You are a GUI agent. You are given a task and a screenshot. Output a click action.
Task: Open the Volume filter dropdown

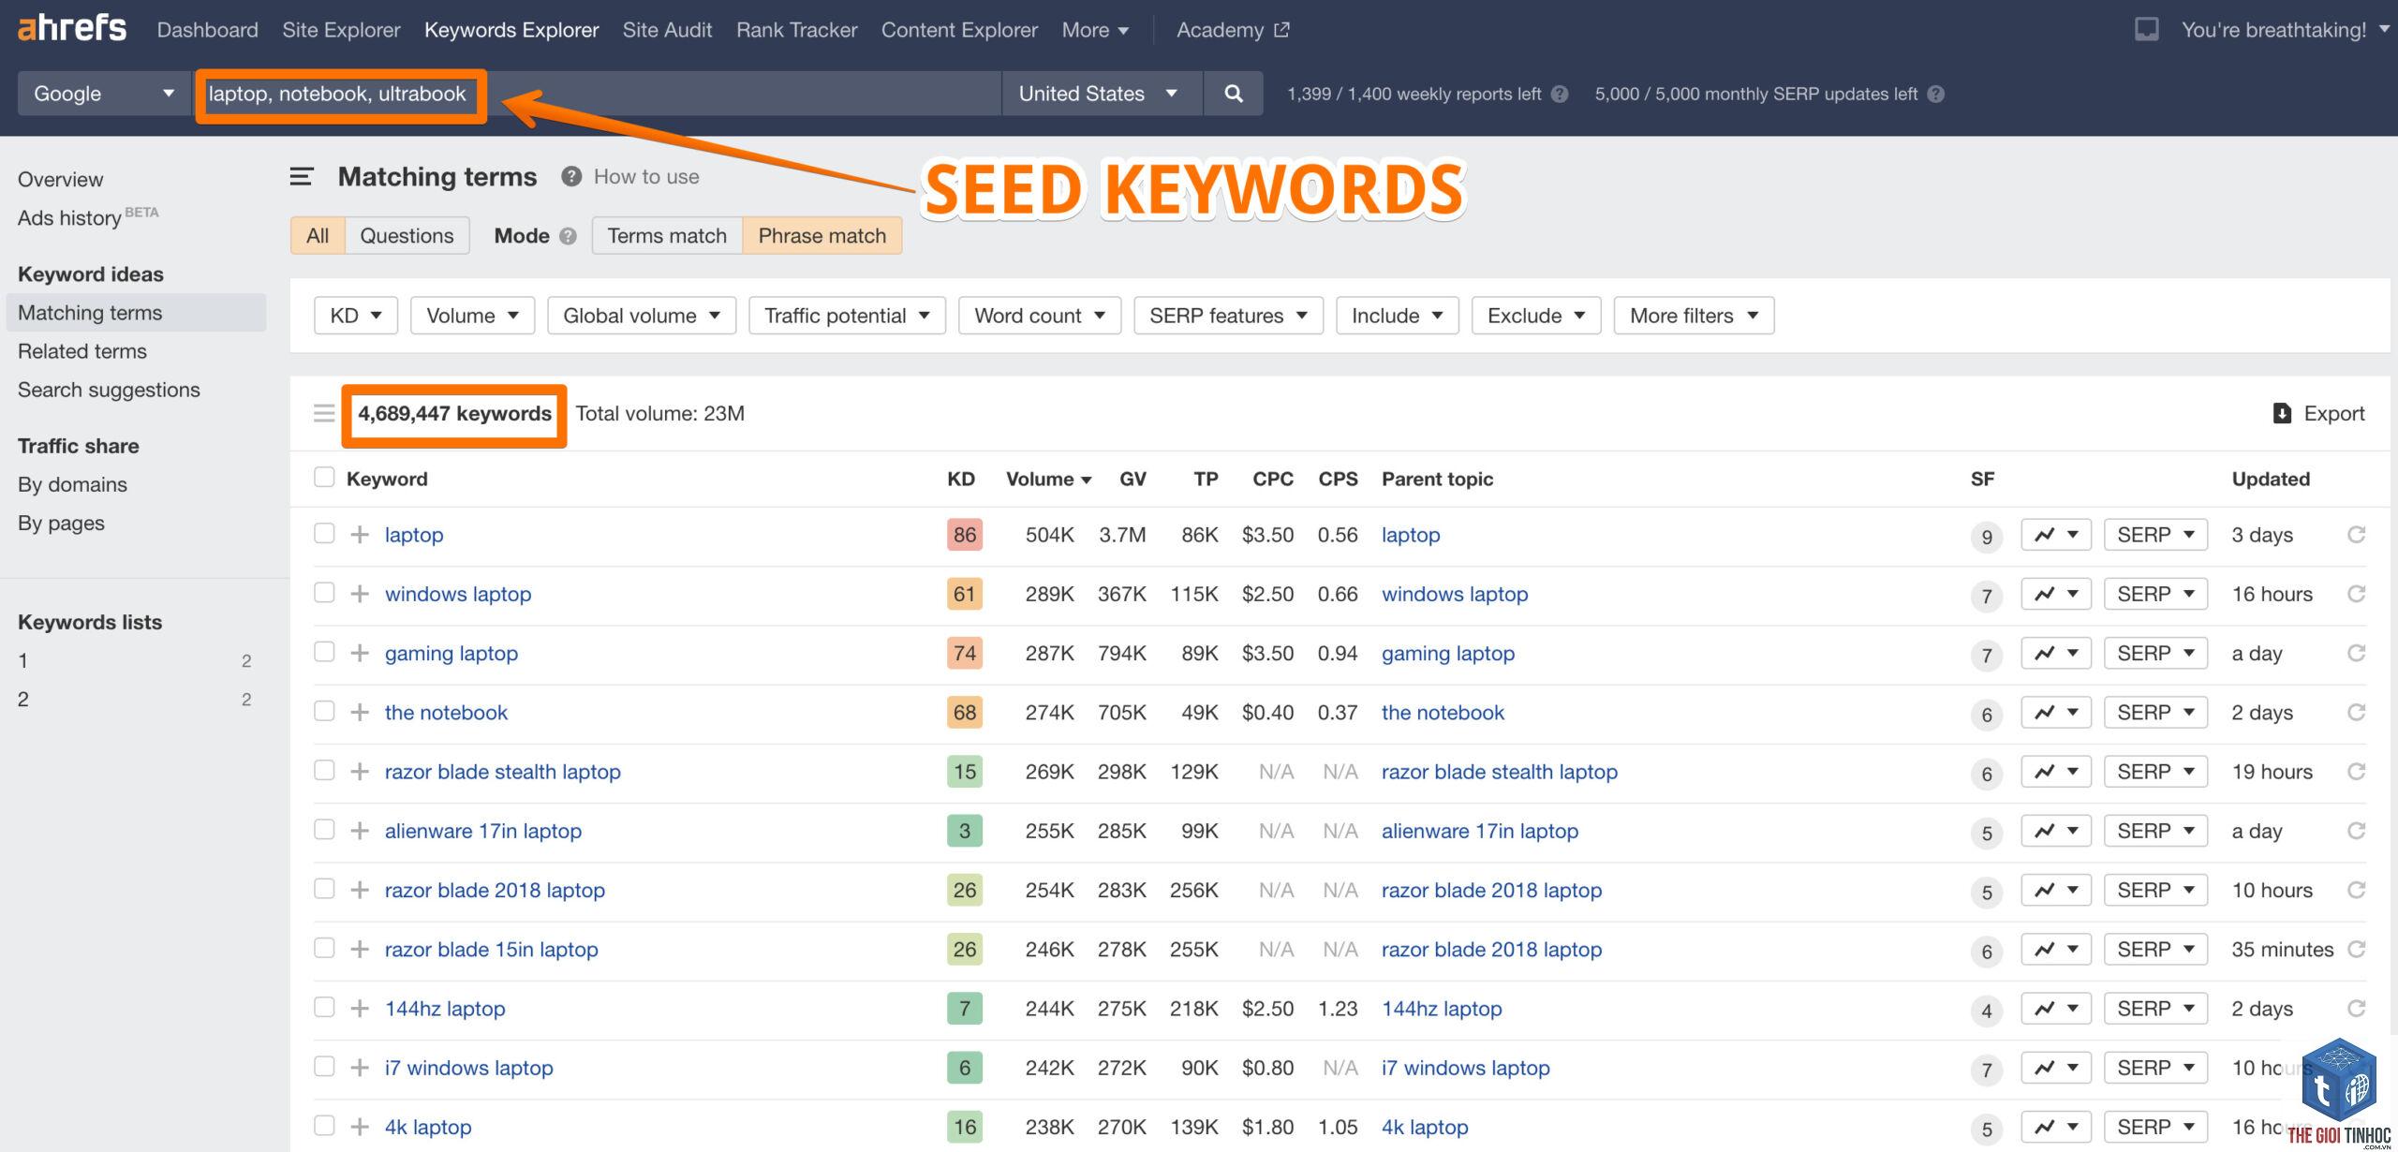[472, 316]
